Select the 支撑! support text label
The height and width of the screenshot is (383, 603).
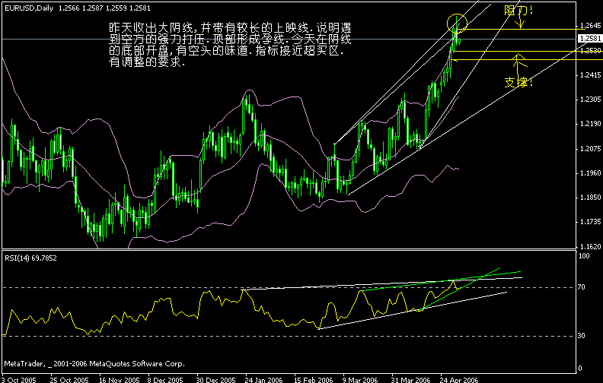(518, 82)
